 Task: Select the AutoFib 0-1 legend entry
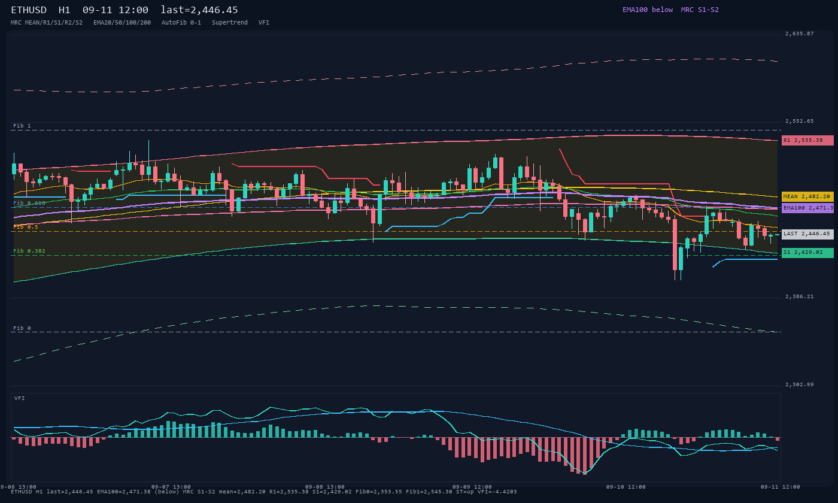pos(181,22)
